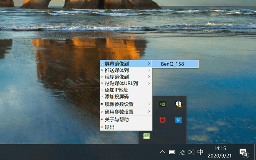Open the NVIDIA tray icon
Viewport: 256px width, 160px height.
pyautogui.click(x=162, y=104)
